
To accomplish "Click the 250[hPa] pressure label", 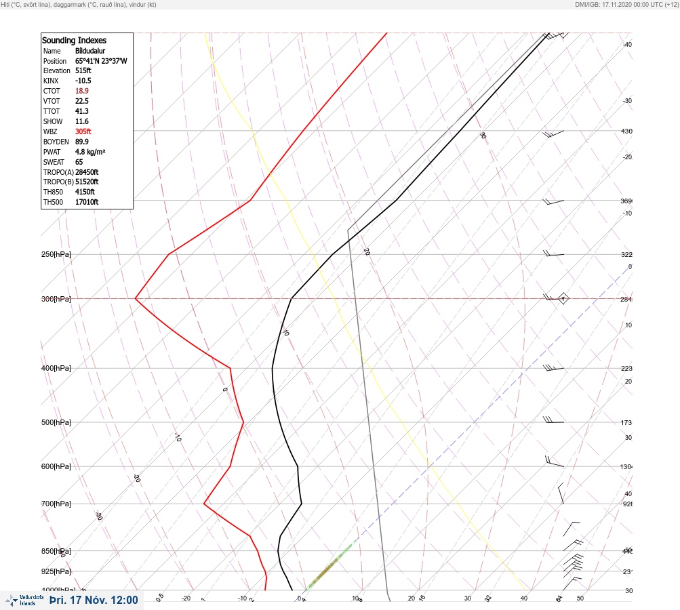I will click(56, 254).
